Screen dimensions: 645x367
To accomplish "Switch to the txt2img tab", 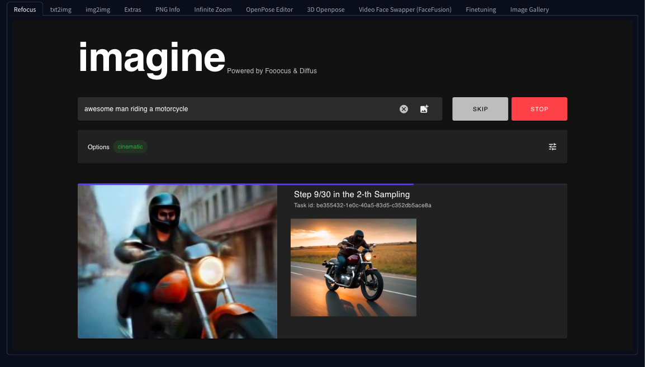I will point(60,9).
